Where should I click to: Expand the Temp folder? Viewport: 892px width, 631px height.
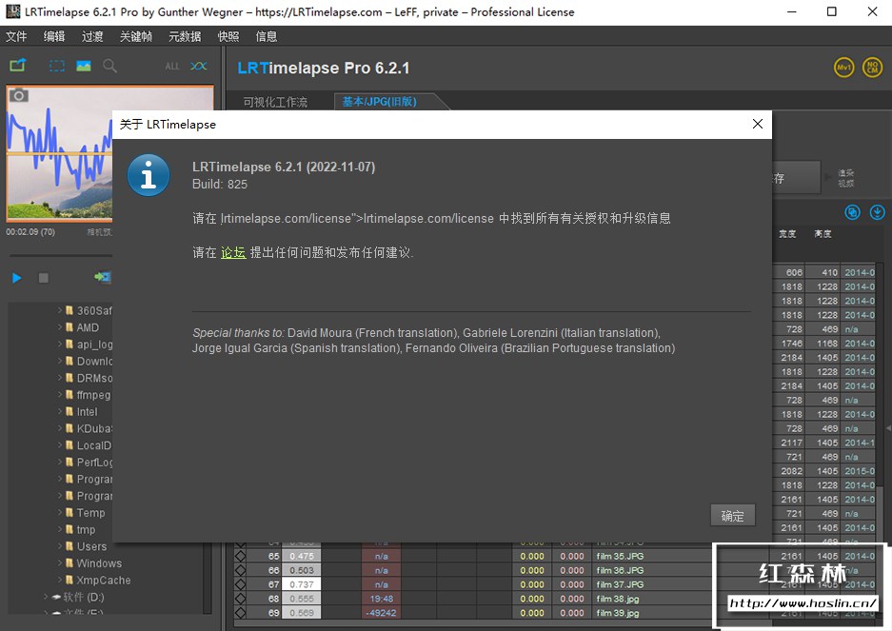click(x=59, y=513)
